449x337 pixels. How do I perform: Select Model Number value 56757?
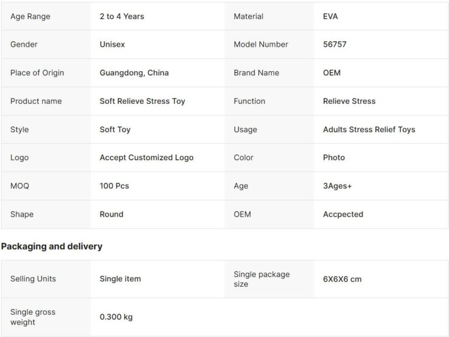click(334, 44)
